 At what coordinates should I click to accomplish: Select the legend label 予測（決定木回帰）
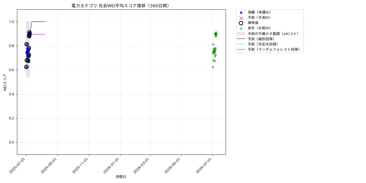pyautogui.click(x=263, y=44)
